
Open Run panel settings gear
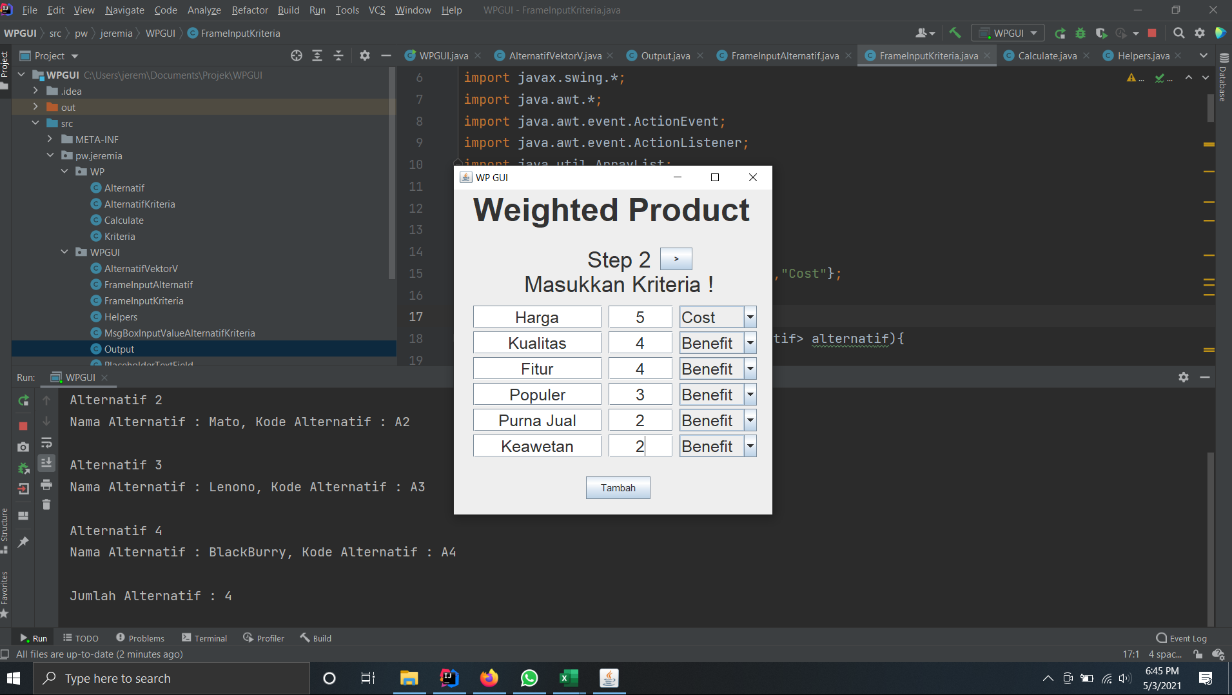coord(1184,377)
